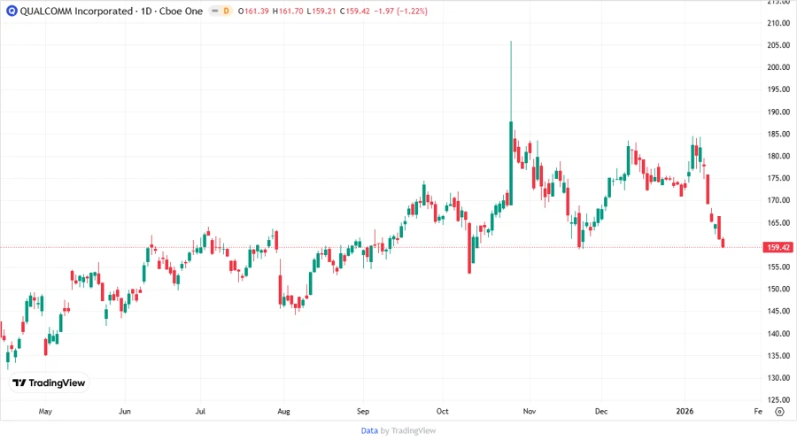Click the QUALCOMM Incorporated symbol title
Screen dimensions: 797x441
point(76,12)
